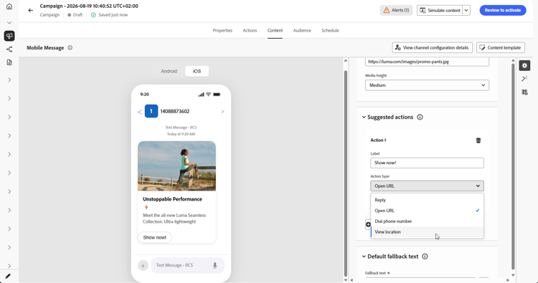Open Content template

click(x=500, y=47)
